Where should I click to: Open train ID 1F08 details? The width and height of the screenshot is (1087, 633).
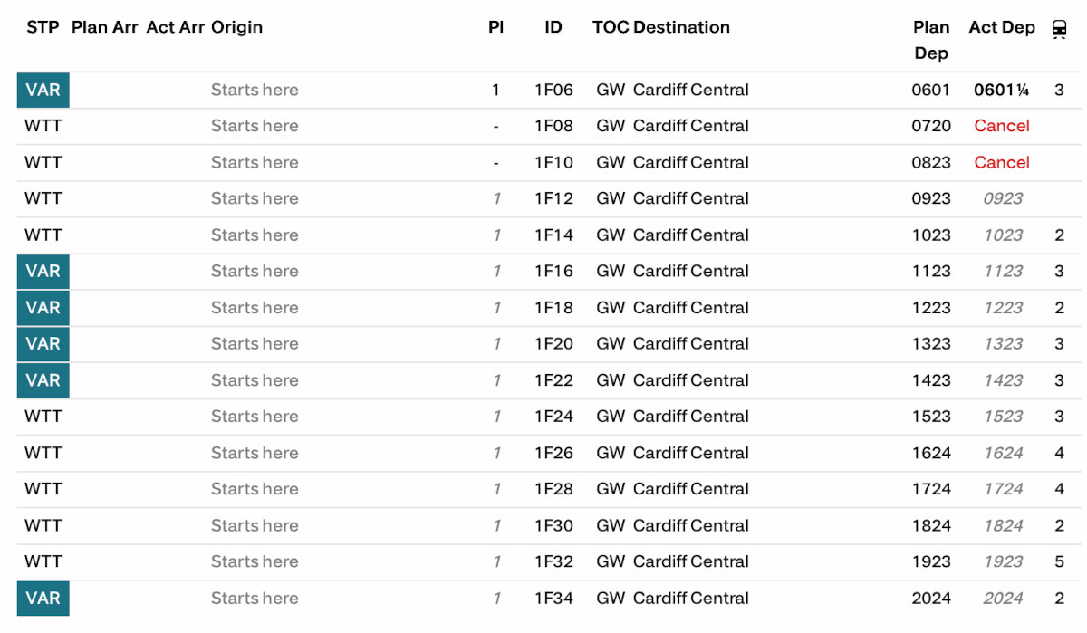tap(553, 126)
